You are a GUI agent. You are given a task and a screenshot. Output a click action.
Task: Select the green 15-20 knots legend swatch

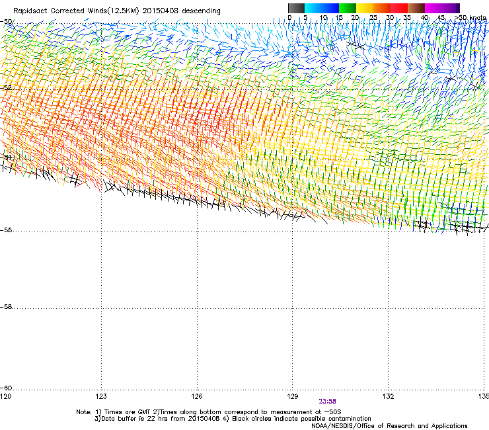348,8
